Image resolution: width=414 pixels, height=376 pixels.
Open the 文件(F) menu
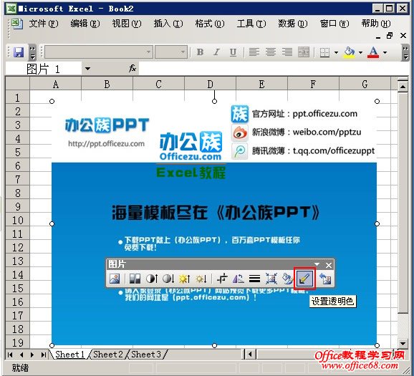tap(44, 24)
